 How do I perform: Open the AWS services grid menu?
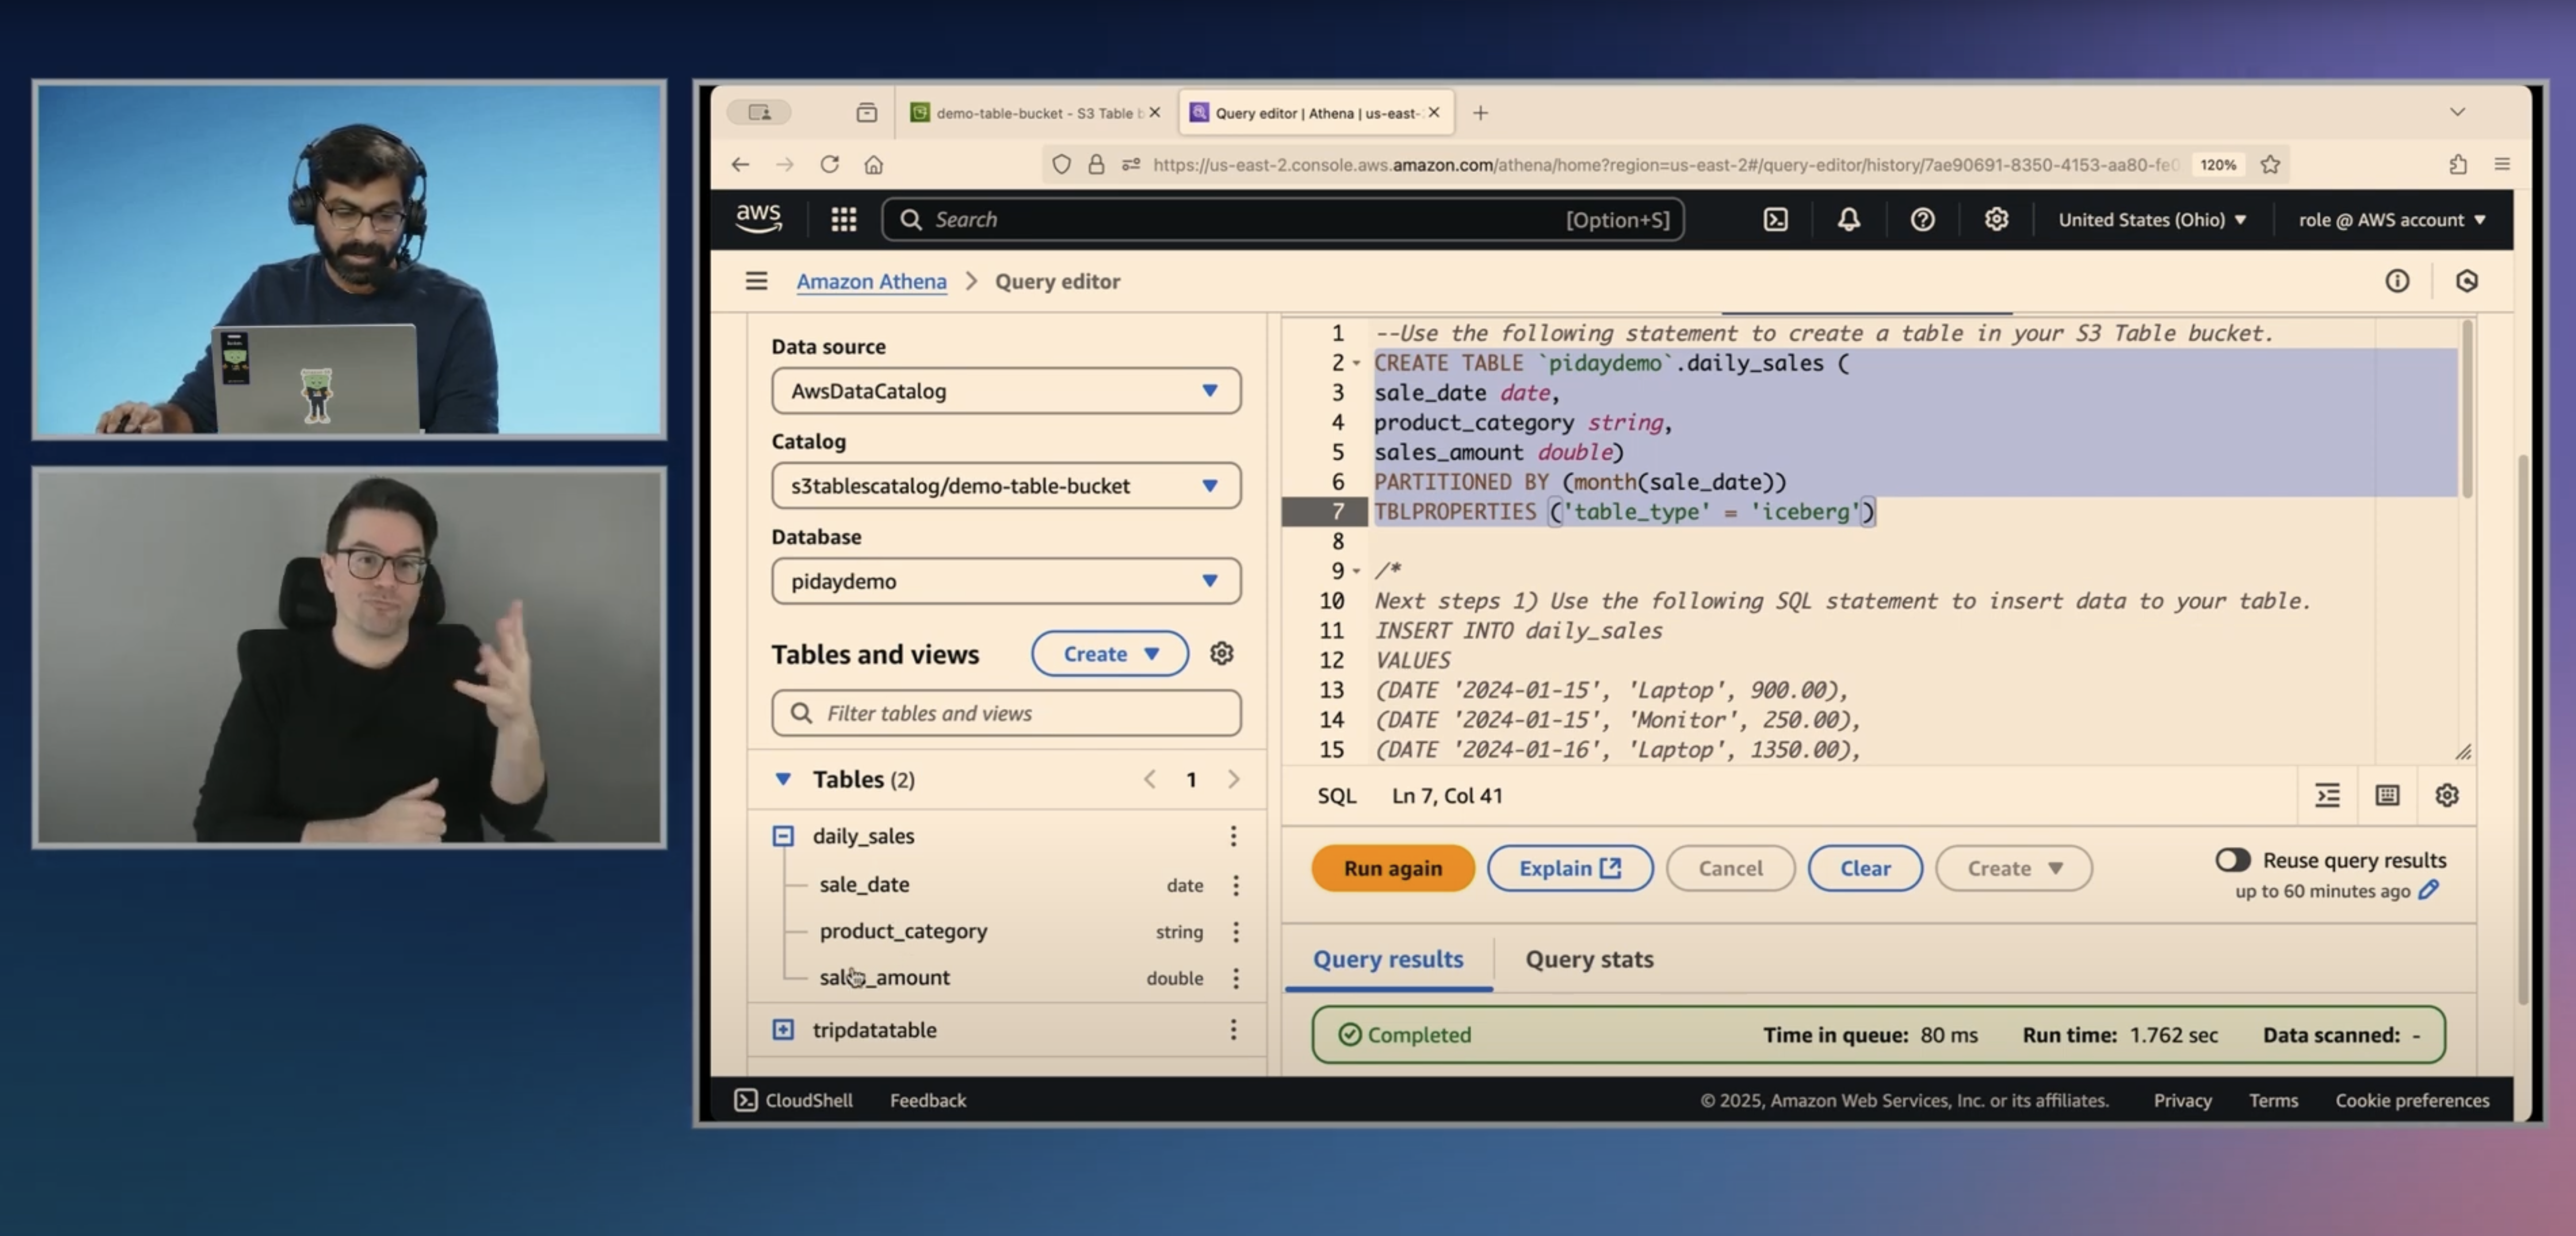coord(843,219)
